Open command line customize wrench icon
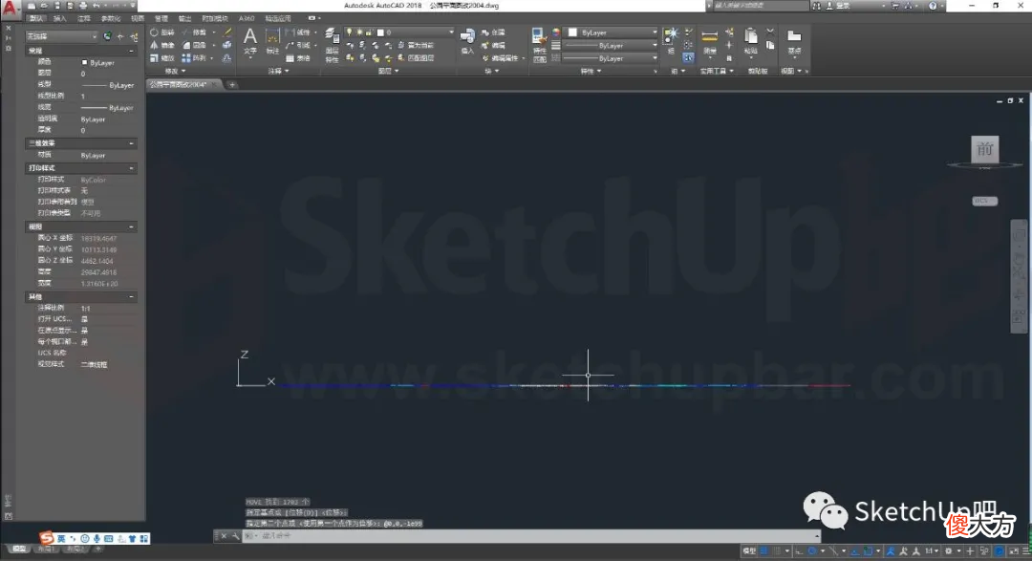 click(x=235, y=536)
